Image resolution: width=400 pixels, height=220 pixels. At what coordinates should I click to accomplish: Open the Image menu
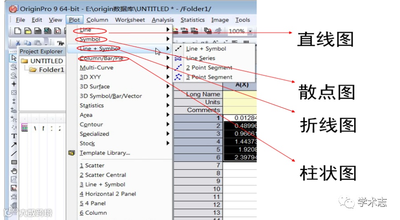pyautogui.click(x=220, y=20)
